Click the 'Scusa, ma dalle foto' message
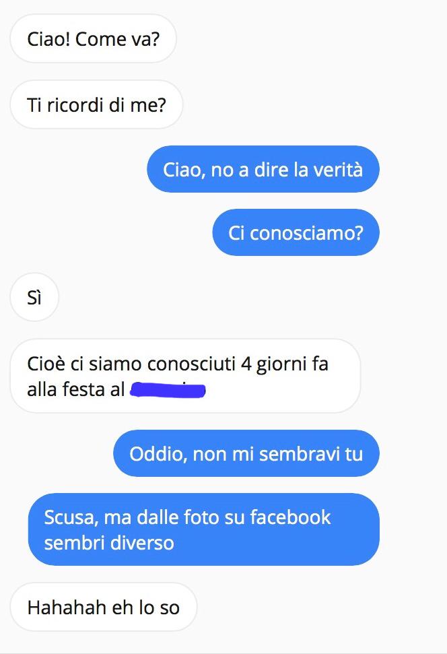Image resolution: width=447 pixels, height=654 pixels. click(204, 529)
